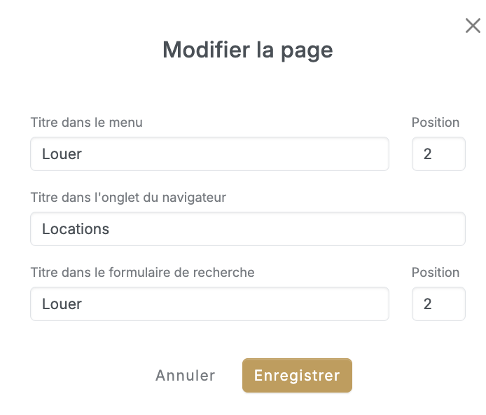Focus the Titre dans le menu field

click(209, 154)
